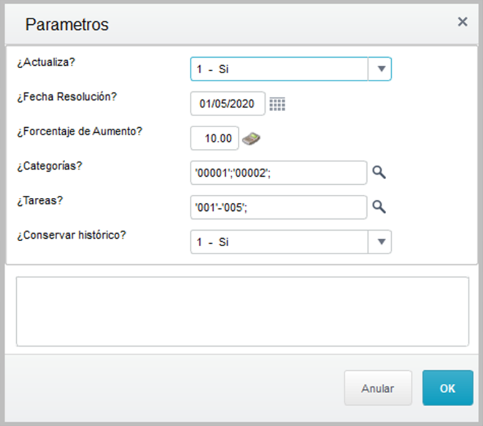Expand the ¿Conservar histórico? dropdown arrow
This screenshot has width=483, height=426.
click(x=381, y=242)
